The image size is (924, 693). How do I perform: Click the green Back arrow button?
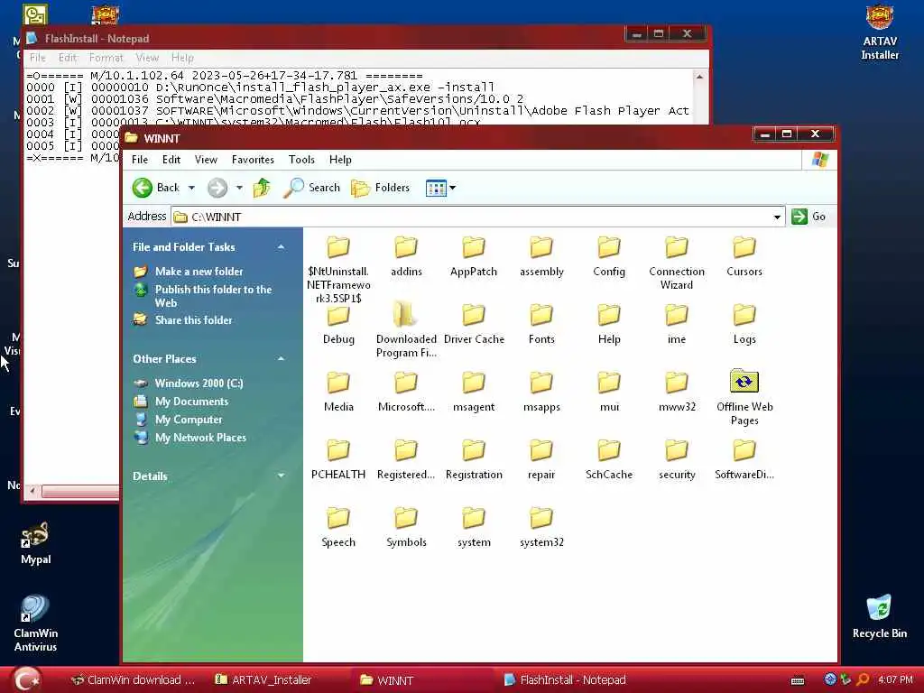pos(142,188)
